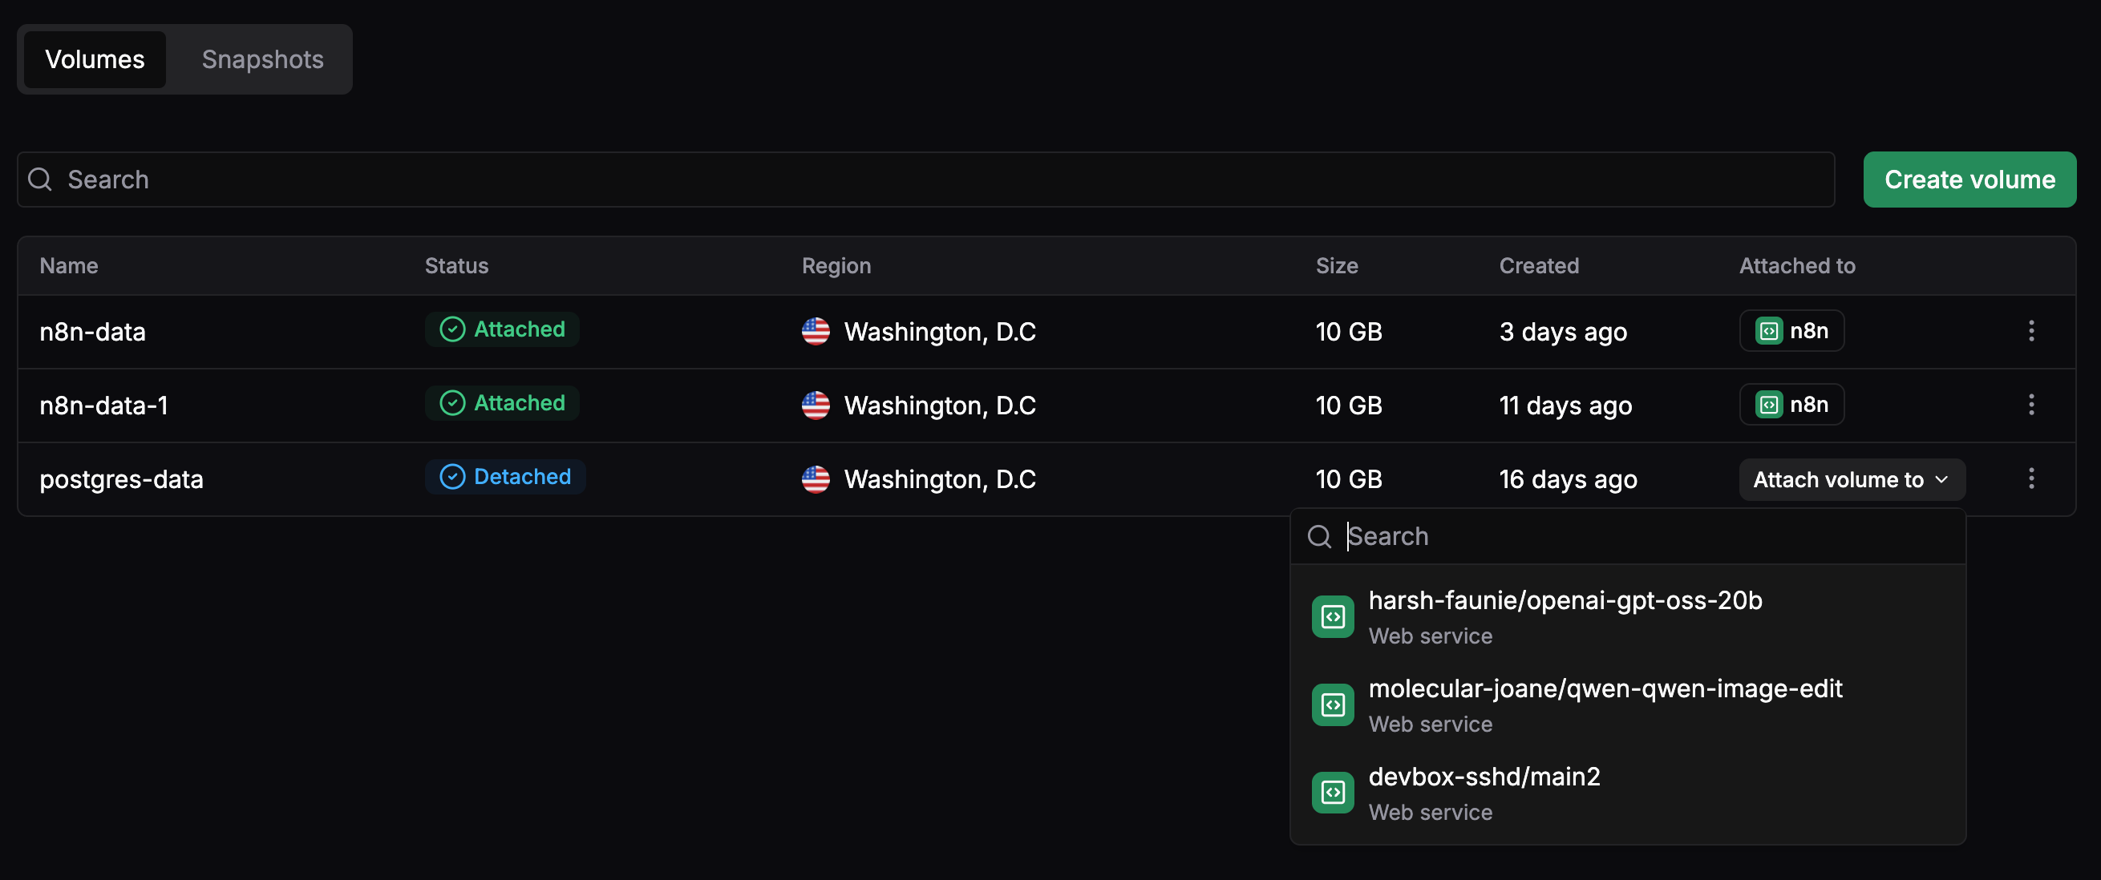Click the molecular-joane web service icon
This screenshot has height=880, width=2101.
(x=1333, y=704)
